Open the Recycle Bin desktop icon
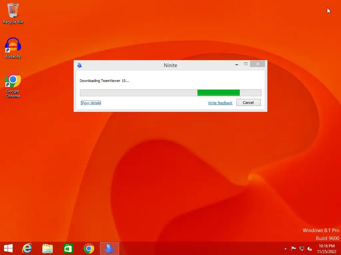This screenshot has width=341, height=255. pos(13,13)
